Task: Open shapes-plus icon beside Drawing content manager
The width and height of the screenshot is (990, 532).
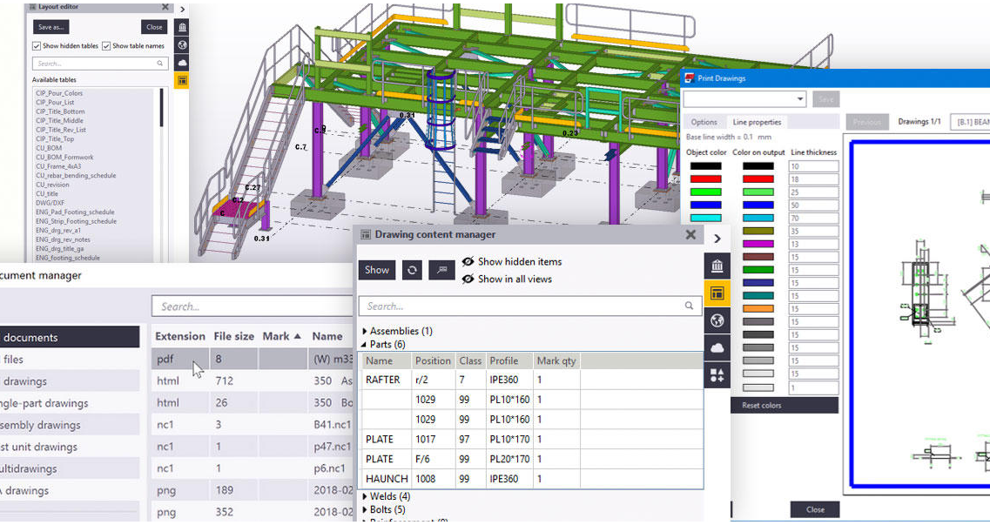Action: [717, 375]
